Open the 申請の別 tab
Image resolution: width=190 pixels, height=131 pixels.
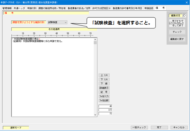pyautogui.click(x=32, y=8)
